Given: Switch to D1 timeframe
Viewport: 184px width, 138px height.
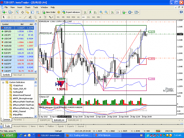Looking at the screenshot, I should click(x=88, y=17).
